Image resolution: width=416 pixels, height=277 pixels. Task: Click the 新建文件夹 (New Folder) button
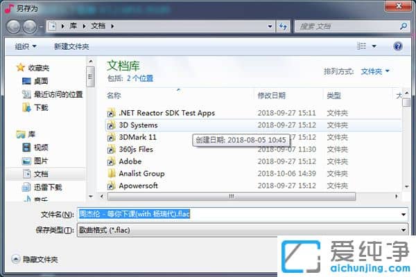click(x=71, y=46)
